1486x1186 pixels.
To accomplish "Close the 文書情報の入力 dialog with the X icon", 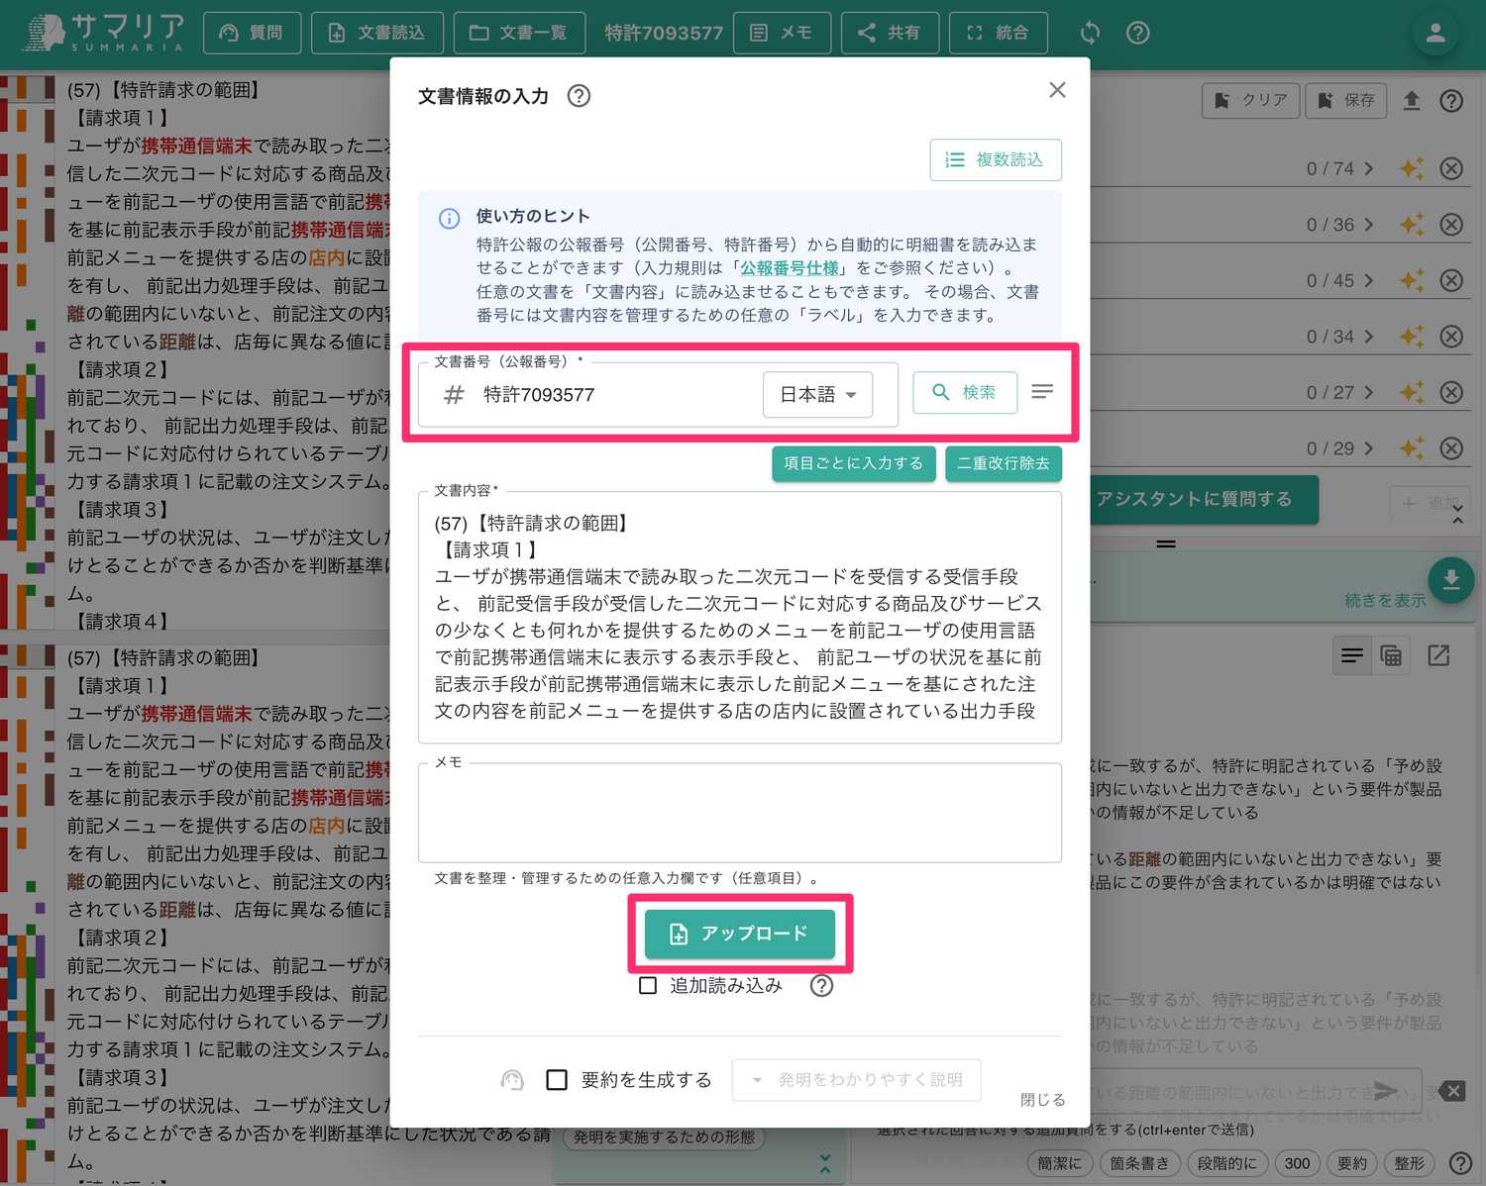I will pyautogui.click(x=1057, y=90).
